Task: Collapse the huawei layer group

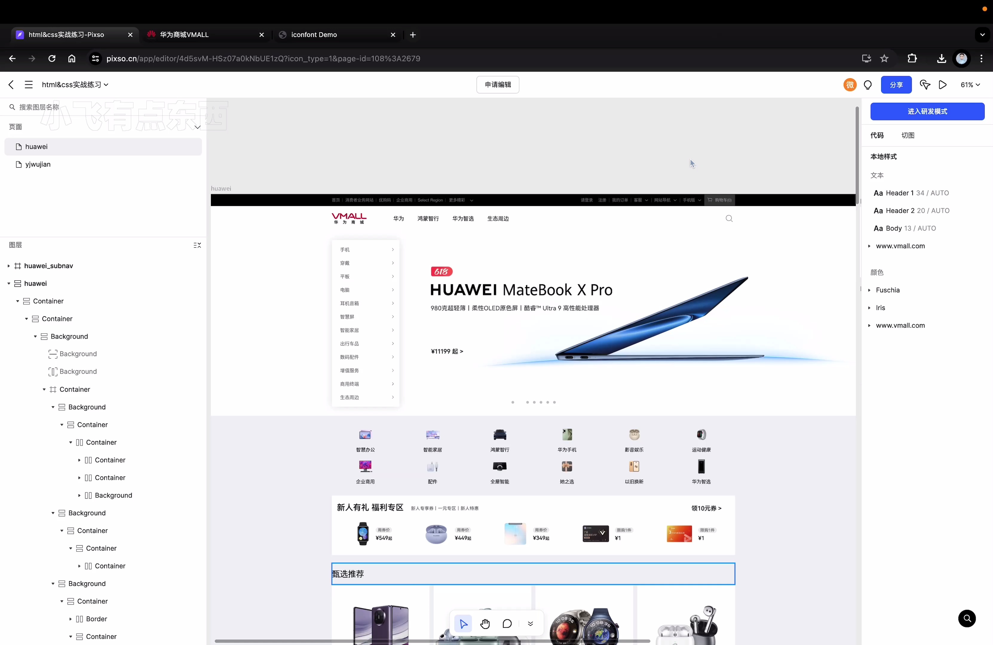Action: pyautogui.click(x=8, y=283)
